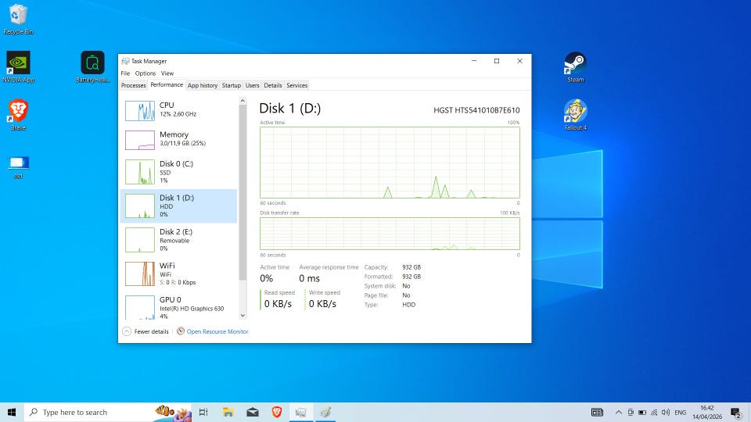751x422 pixels.
Task: Select the Memory performance entry
Action: tap(178, 139)
